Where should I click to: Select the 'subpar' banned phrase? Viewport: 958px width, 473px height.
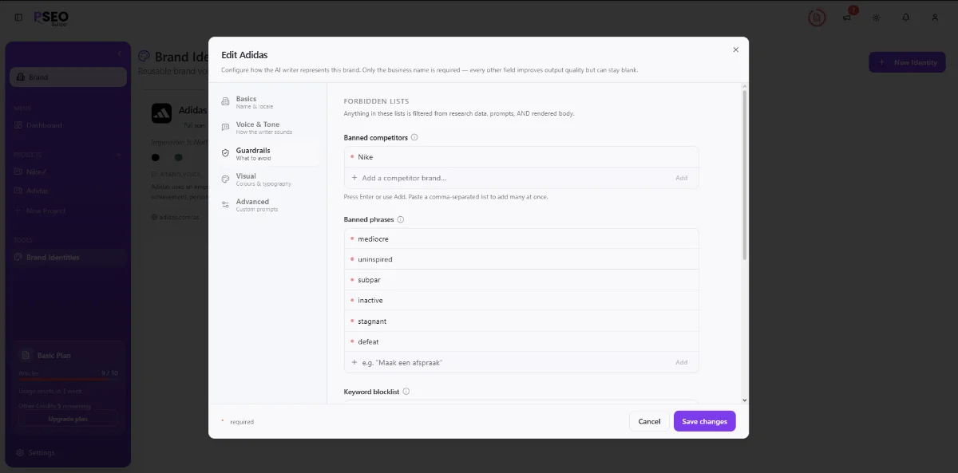point(521,280)
